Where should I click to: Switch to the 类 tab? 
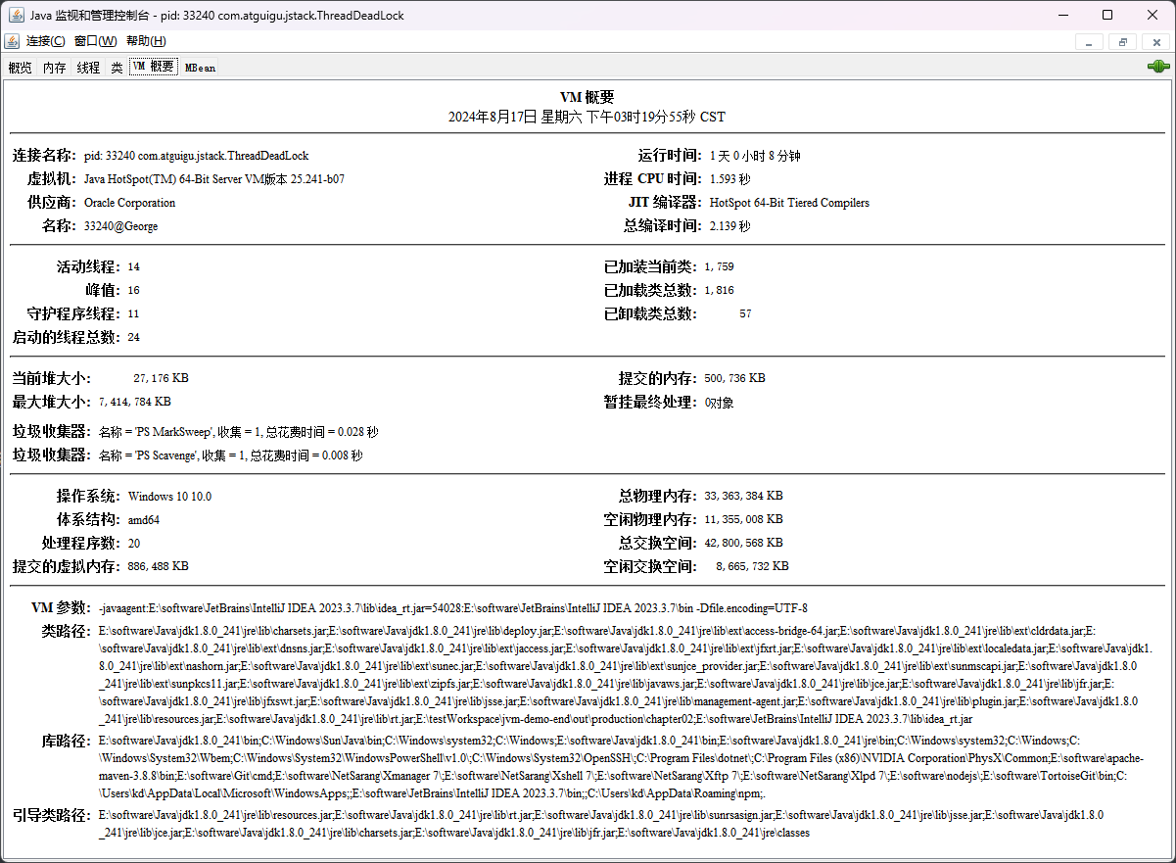tap(117, 68)
